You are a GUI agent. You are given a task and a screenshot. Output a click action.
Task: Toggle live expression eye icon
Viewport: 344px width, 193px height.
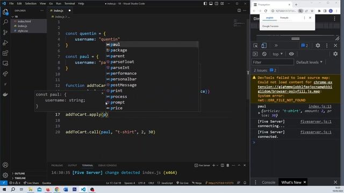coord(291,54)
